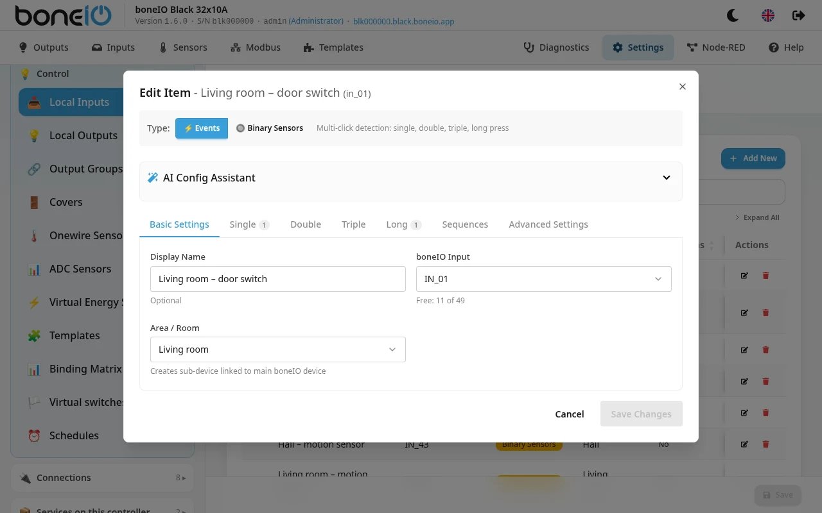
Task: Click the ADC Sensors chart icon
Action: click(34, 269)
